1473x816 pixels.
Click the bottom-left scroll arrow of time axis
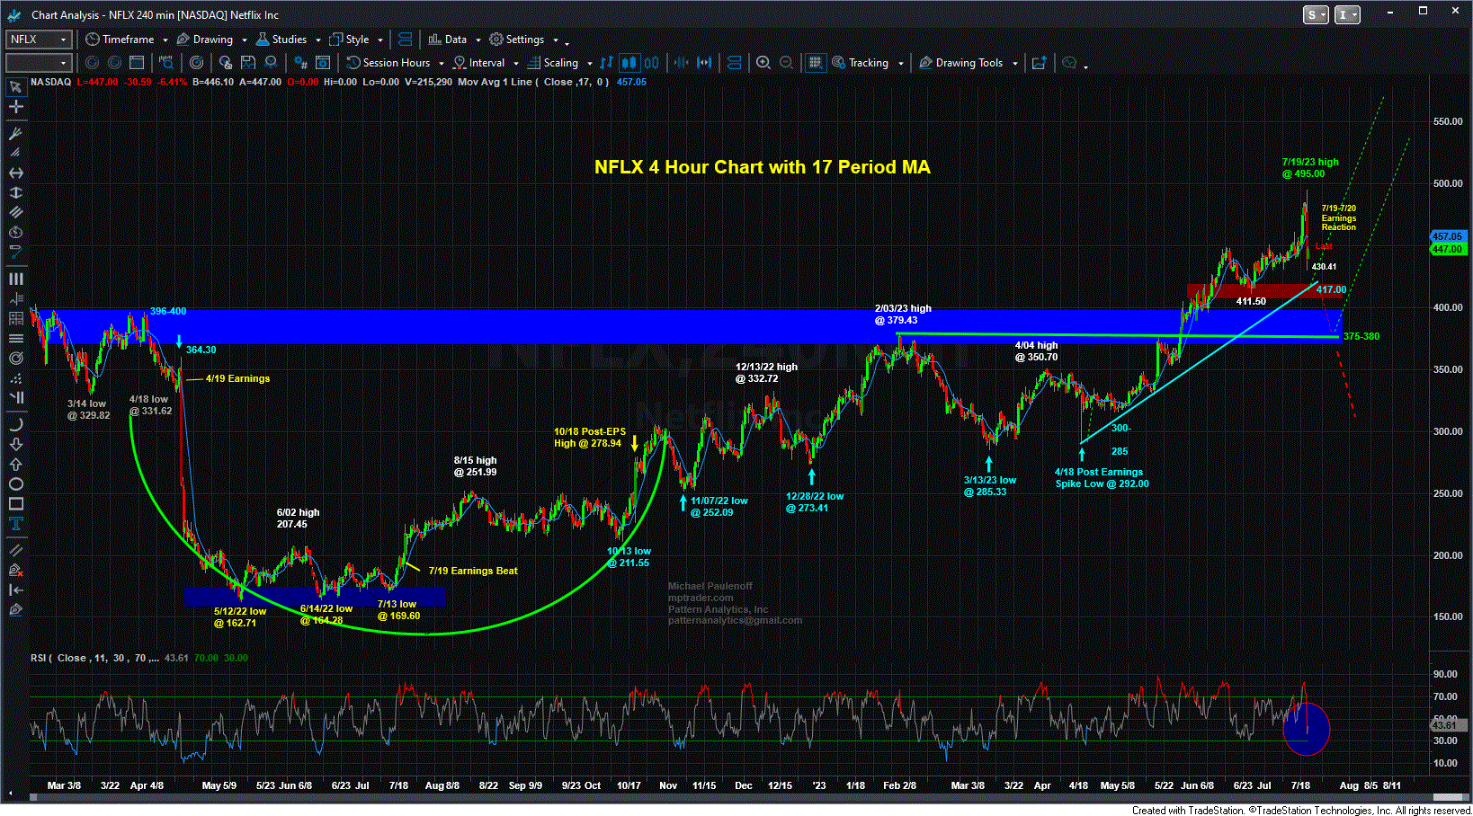tap(11, 794)
